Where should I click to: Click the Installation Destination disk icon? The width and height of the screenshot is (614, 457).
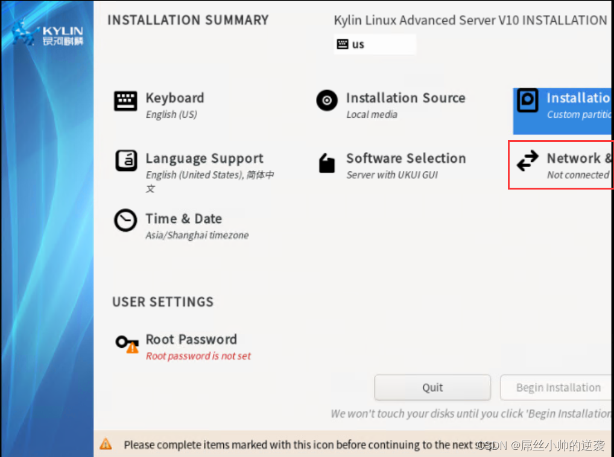pyautogui.click(x=528, y=101)
